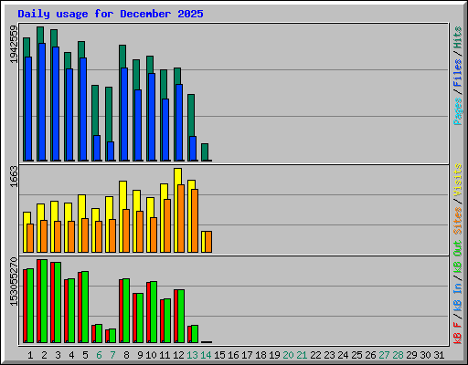Click weekend day 28 on the x-axis
The image size is (468, 365).
(398, 355)
